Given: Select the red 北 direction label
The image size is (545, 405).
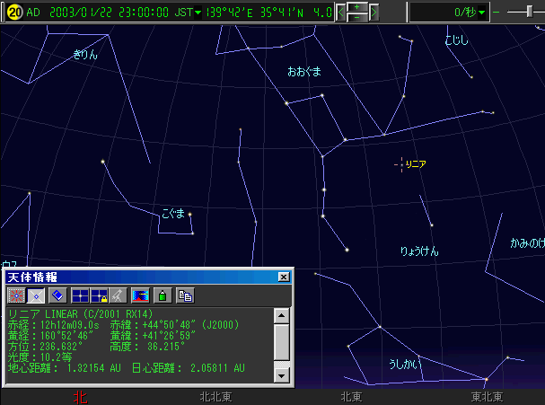Looking at the screenshot, I should pos(81,396).
